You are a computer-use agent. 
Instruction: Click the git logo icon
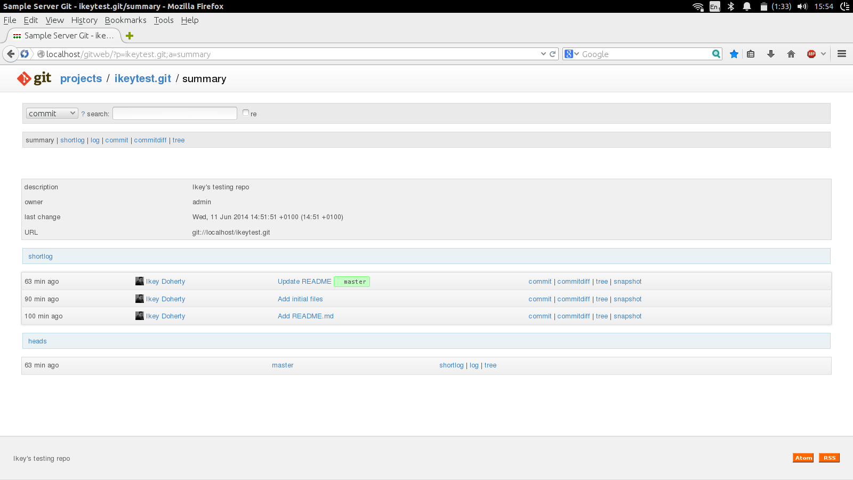coord(34,78)
